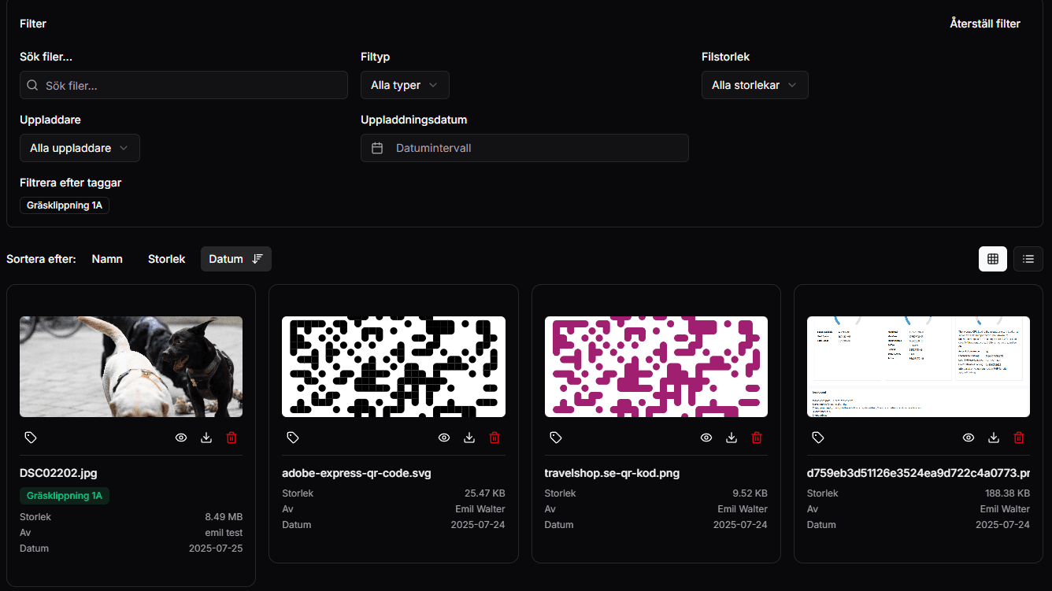Click tag icon on adobe-express-qr-code.svg card
The image size is (1052, 591).
[293, 438]
